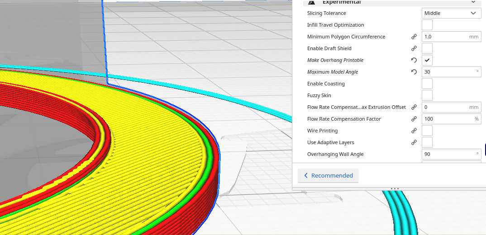Grab the settings panel resize handle dots
The height and width of the screenshot is (235, 486).
coord(394,188)
